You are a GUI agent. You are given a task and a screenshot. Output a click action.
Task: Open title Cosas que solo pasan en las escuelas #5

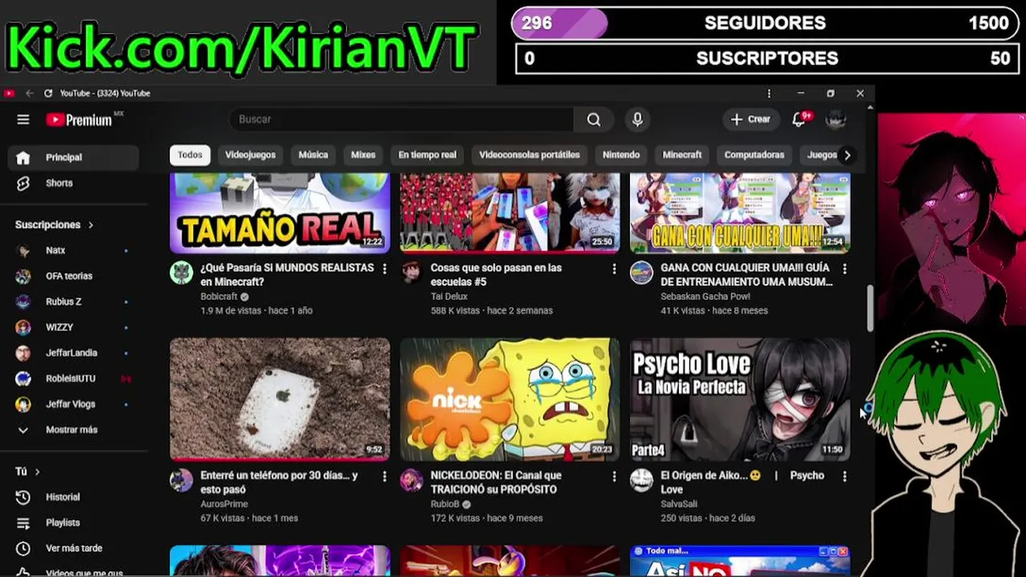pos(496,275)
